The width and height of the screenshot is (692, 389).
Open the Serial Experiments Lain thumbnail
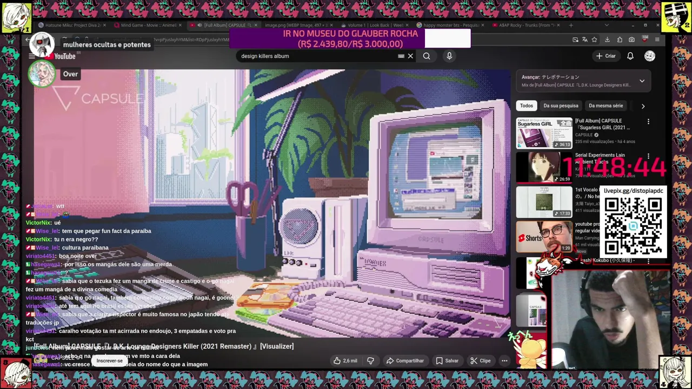coord(544,167)
